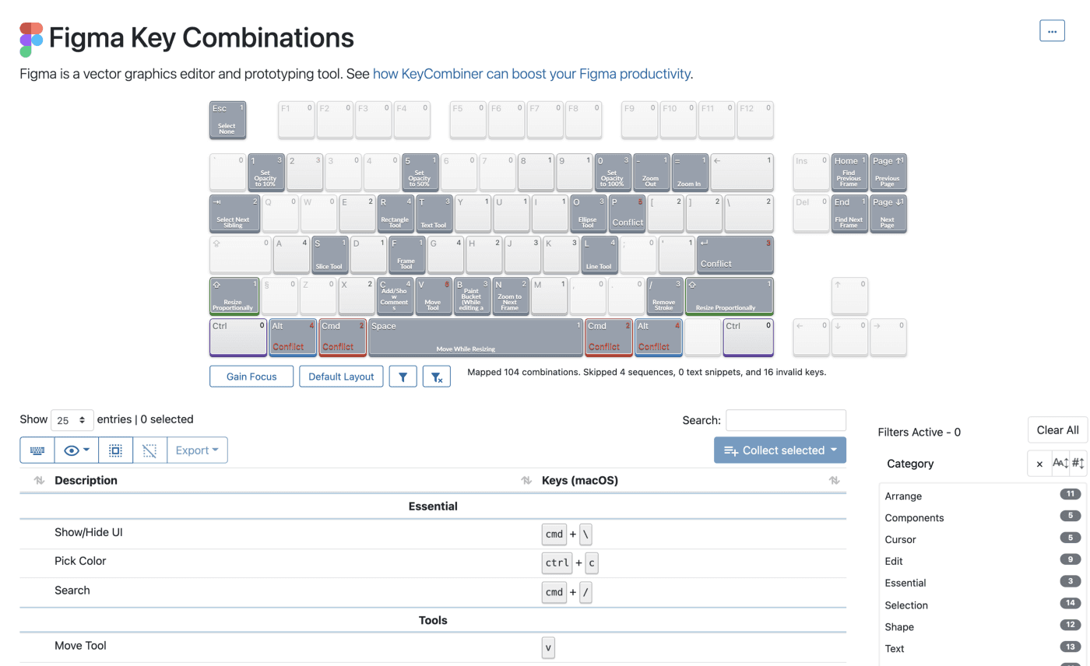Click the T key Text Tool

434,213
